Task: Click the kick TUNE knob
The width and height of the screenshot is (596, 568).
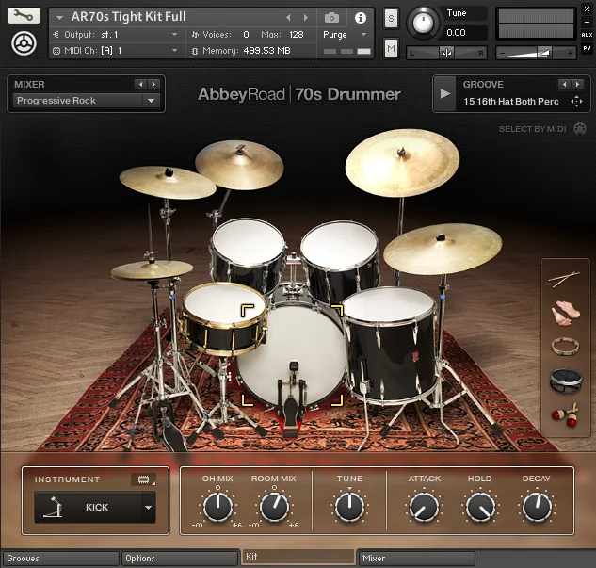Action: click(349, 507)
